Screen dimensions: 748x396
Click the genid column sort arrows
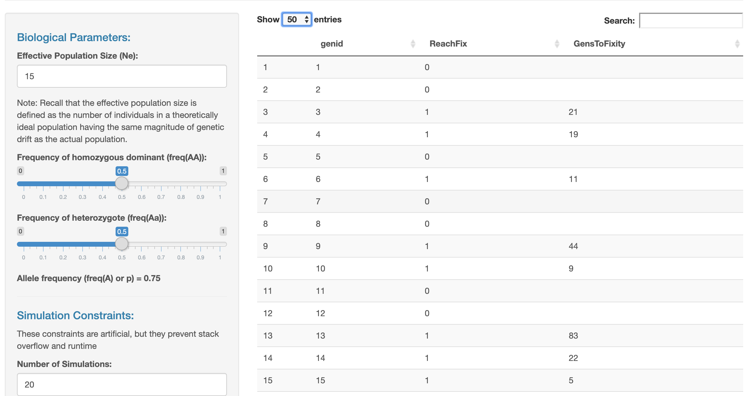[413, 44]
